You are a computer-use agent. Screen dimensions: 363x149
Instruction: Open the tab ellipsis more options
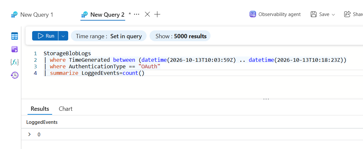click(137, 14)
